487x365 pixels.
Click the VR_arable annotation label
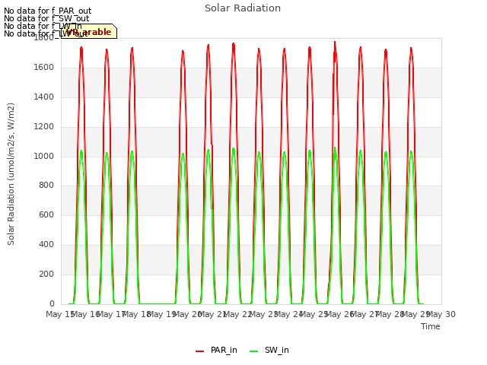tap(89, 31)
